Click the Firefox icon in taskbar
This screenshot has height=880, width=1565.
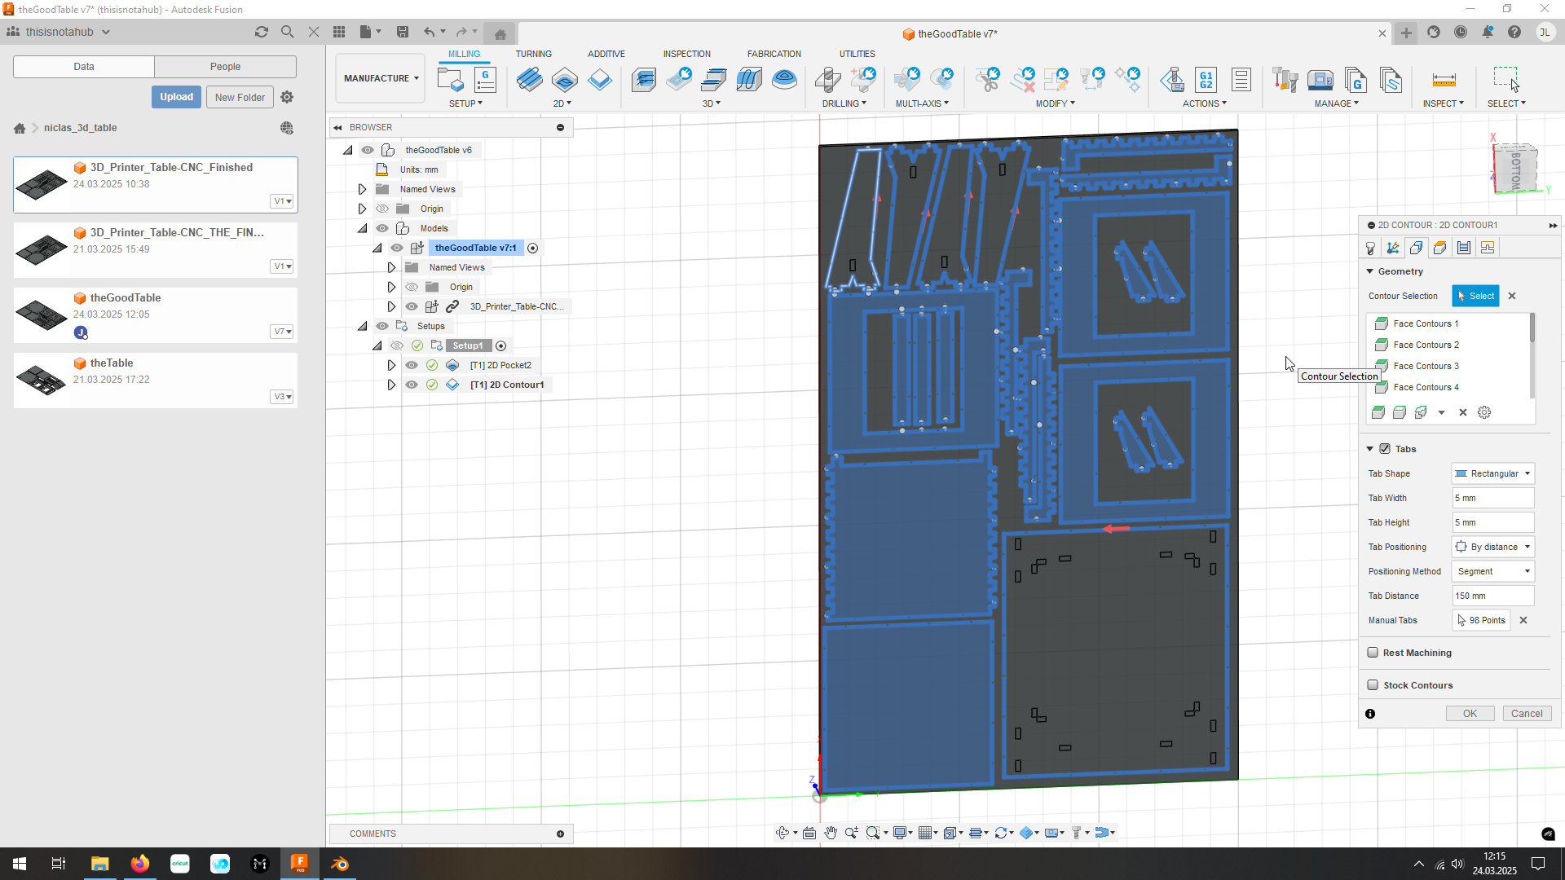(140, 864)
